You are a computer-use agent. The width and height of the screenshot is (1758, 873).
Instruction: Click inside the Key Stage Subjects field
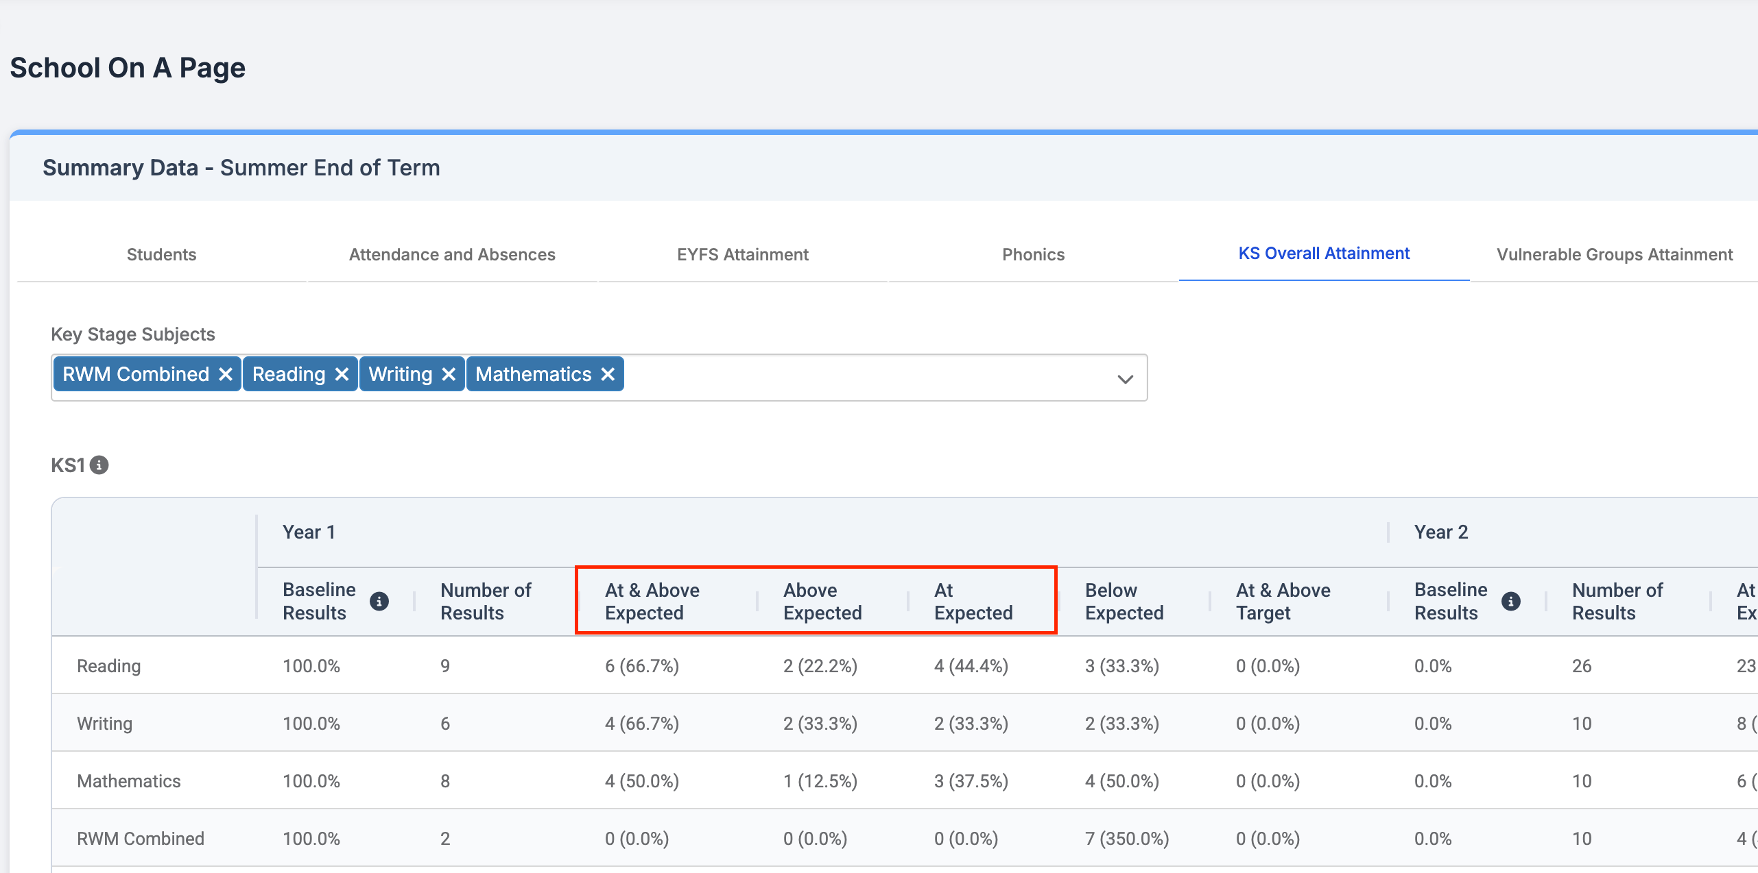(x=857, y=377)
